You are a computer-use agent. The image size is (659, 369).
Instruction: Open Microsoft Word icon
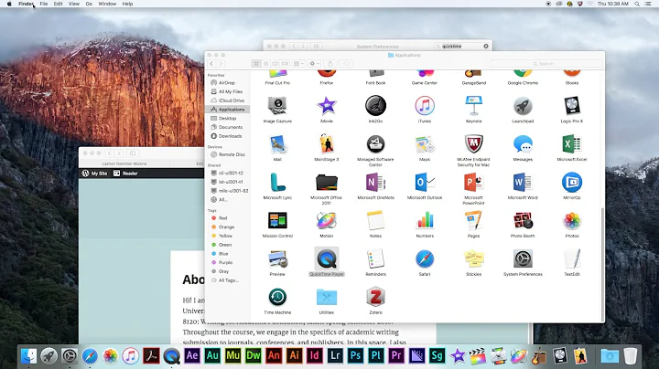click(x=523, y=183)
